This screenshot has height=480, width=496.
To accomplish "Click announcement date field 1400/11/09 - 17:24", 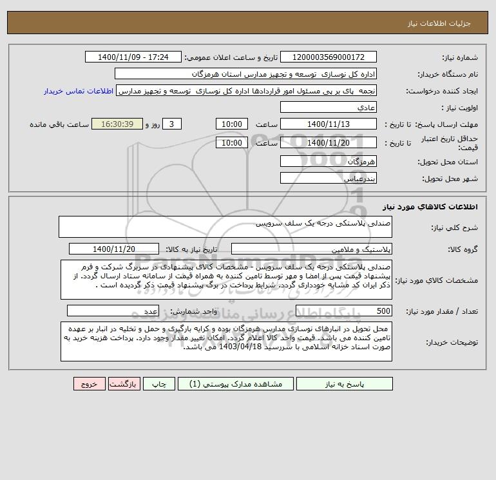I will 133,57.
